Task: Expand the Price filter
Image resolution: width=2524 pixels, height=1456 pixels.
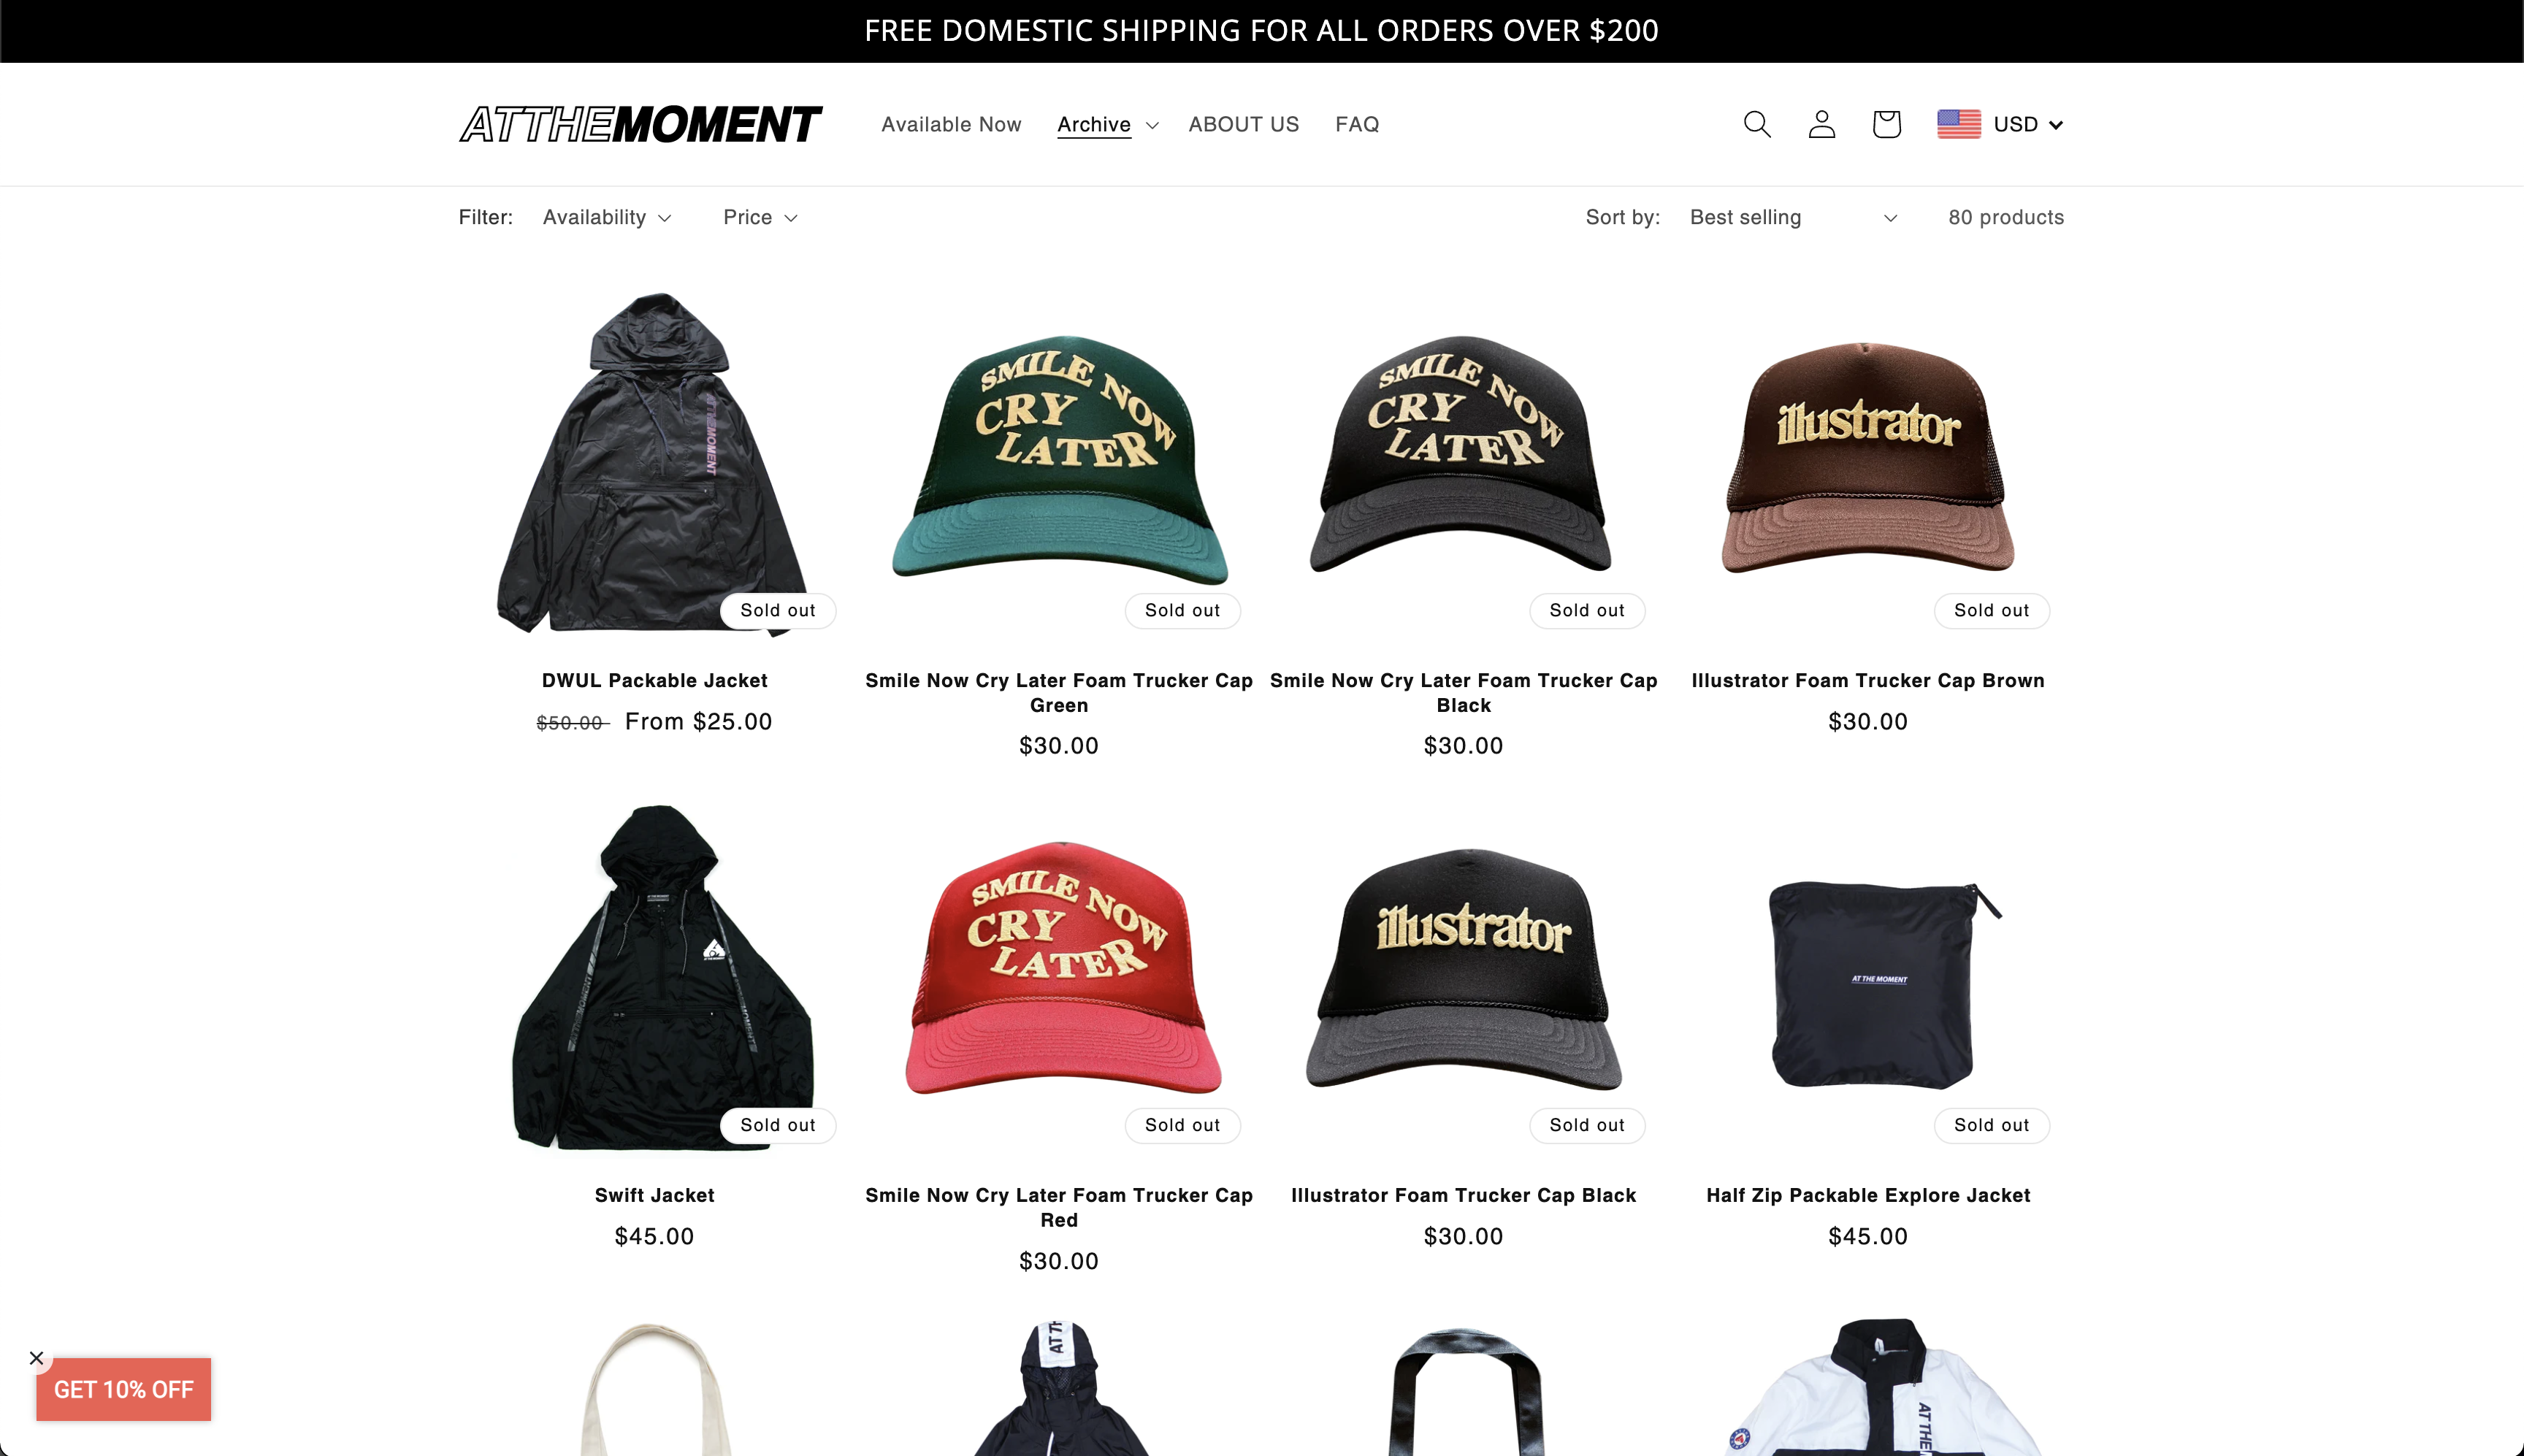Action: point(760,217)
